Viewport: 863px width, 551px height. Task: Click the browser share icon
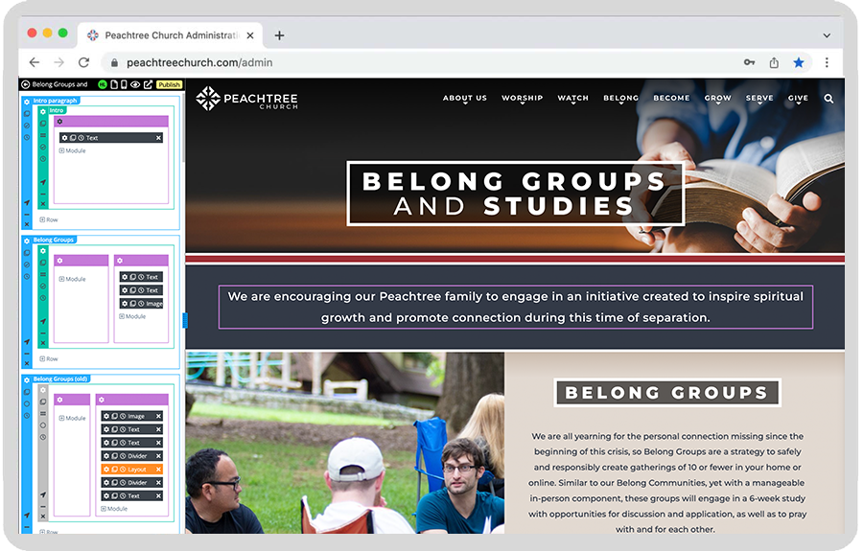pyautogui.click(x=774, y=62)
